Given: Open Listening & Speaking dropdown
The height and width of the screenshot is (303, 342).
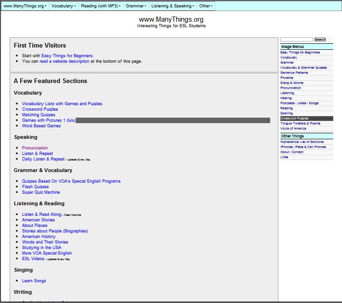Looking at the screenshot, I should coord(173,6).
